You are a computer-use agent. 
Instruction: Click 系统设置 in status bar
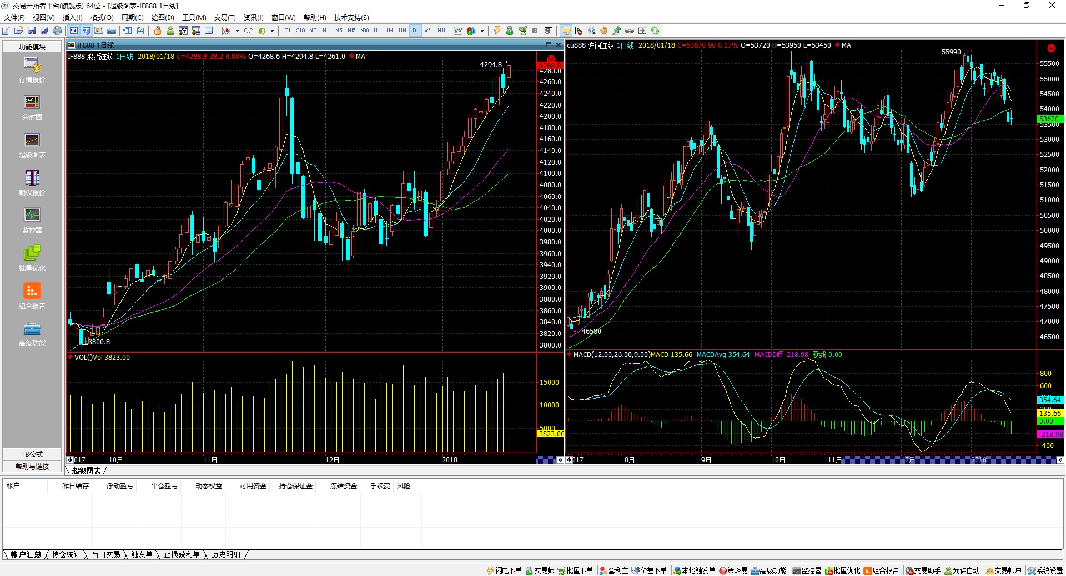pos(1045,570)
